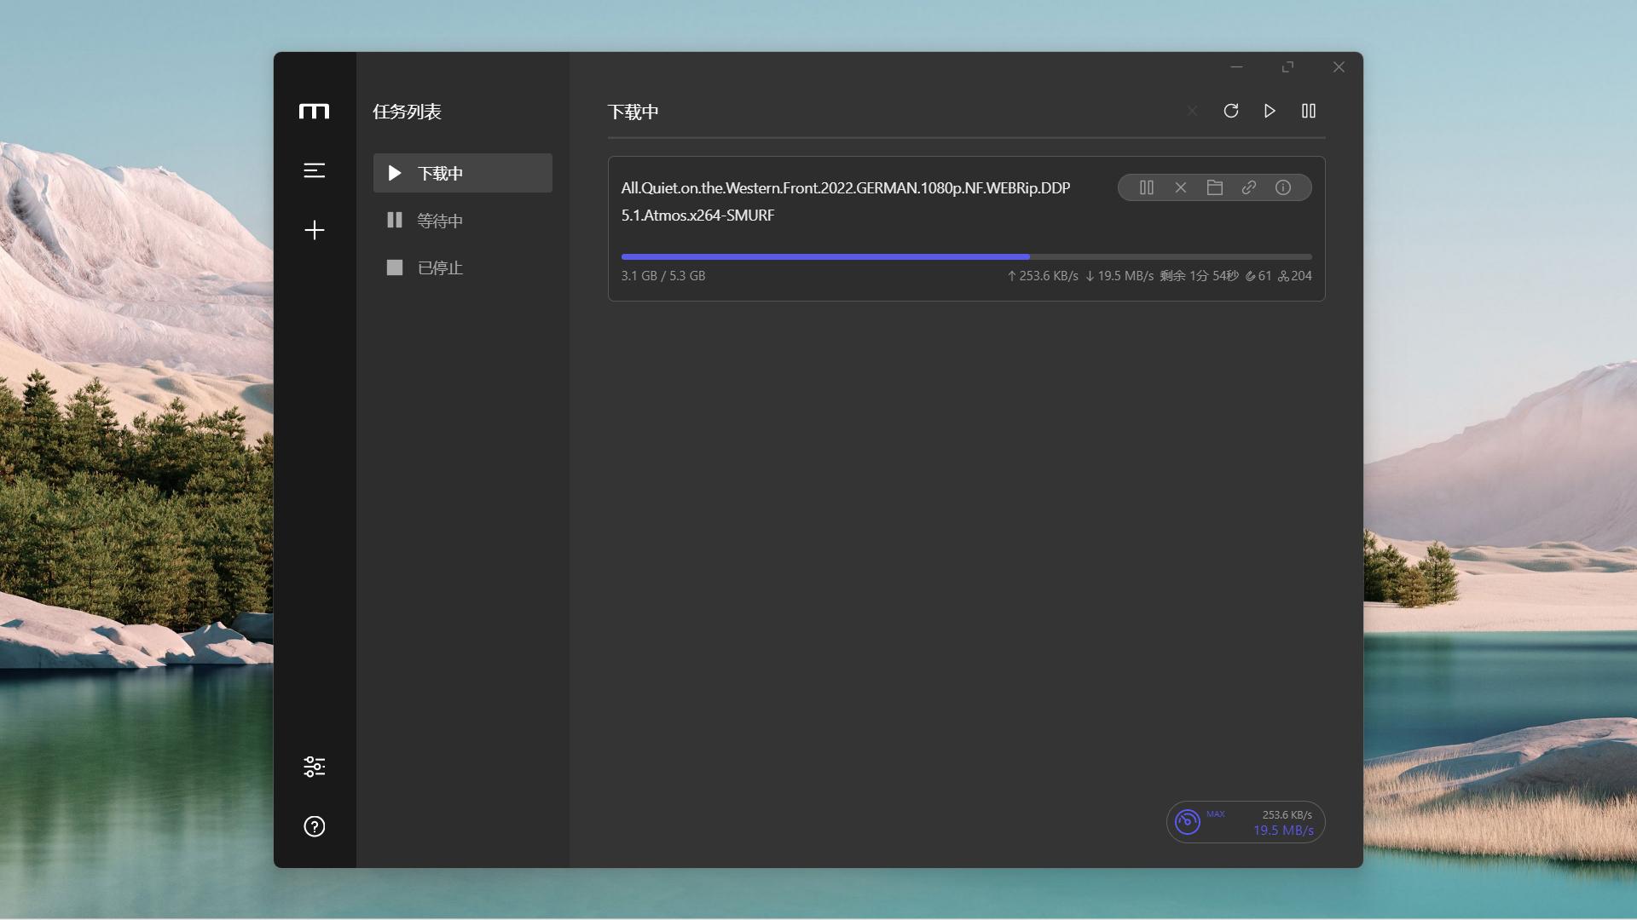Switch to 等待中 waiting list

[439, 221]
